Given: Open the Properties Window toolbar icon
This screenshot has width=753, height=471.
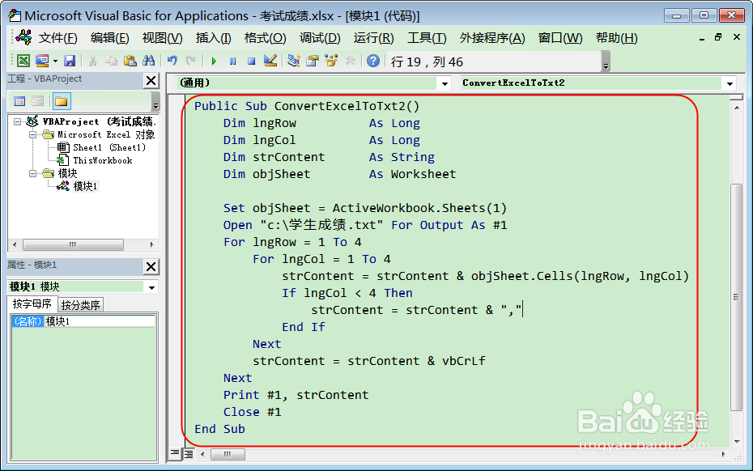Looking at the screenshot, I should click(x=310, y=60).
